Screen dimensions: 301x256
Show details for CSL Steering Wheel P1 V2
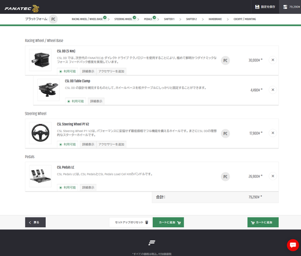[88, 144]
